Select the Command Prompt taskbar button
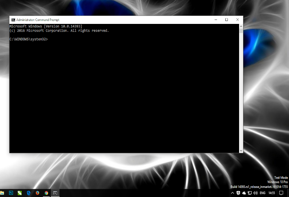The image size is (289, 197). (x=55, y=193)
